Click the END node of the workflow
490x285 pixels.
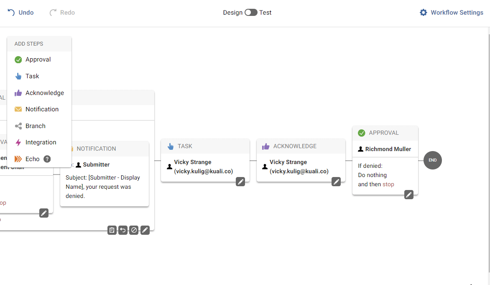433,160
